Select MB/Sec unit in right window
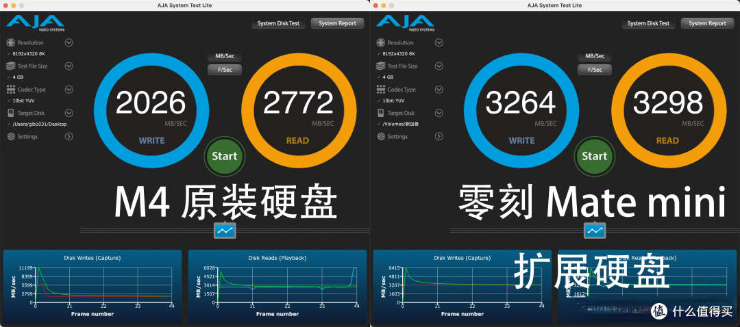The height and width of the screenshot is (327, 740). tap(595, 56)
